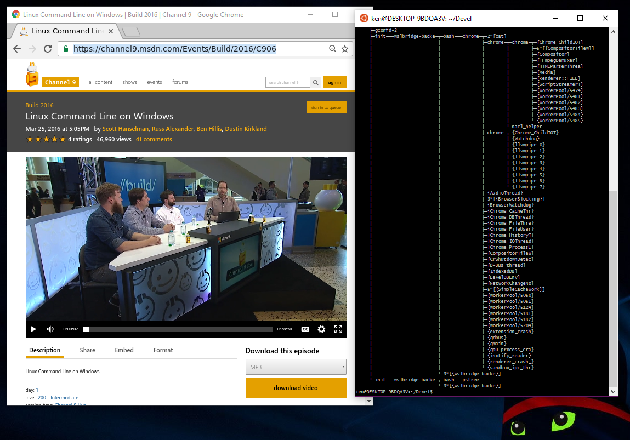Switch to the Format tab

coord(163,350)
